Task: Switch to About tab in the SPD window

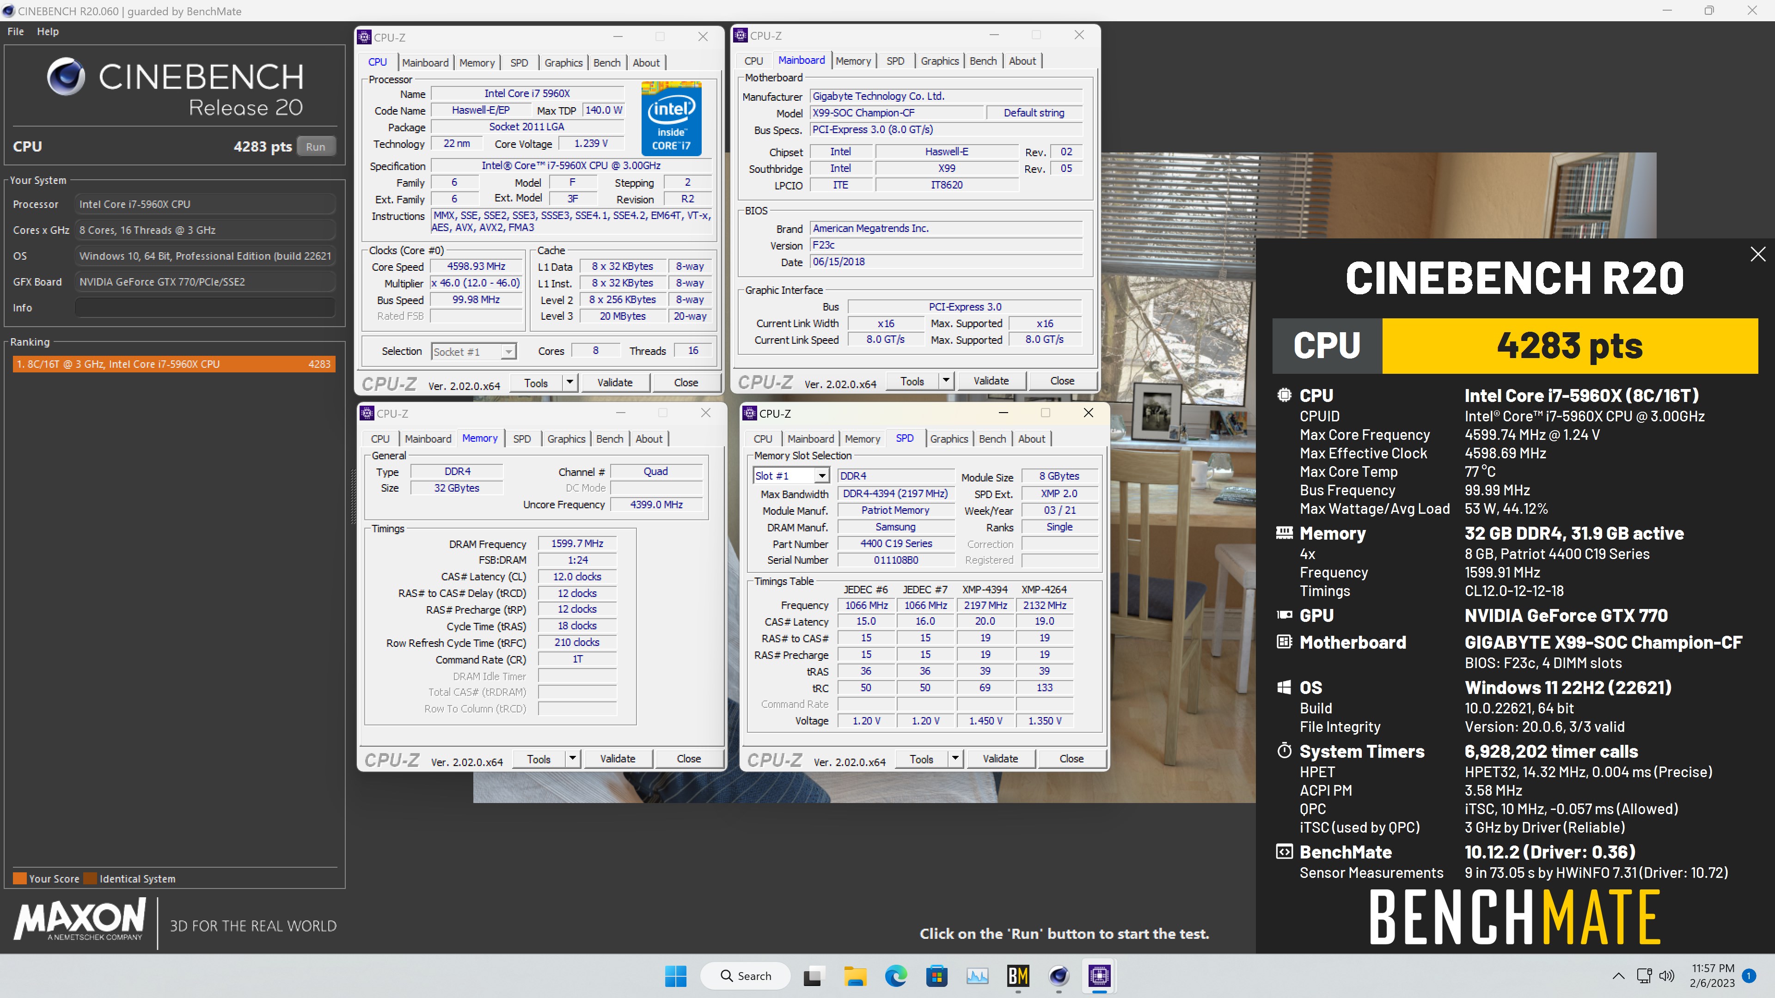Action: pos(1032,439)
